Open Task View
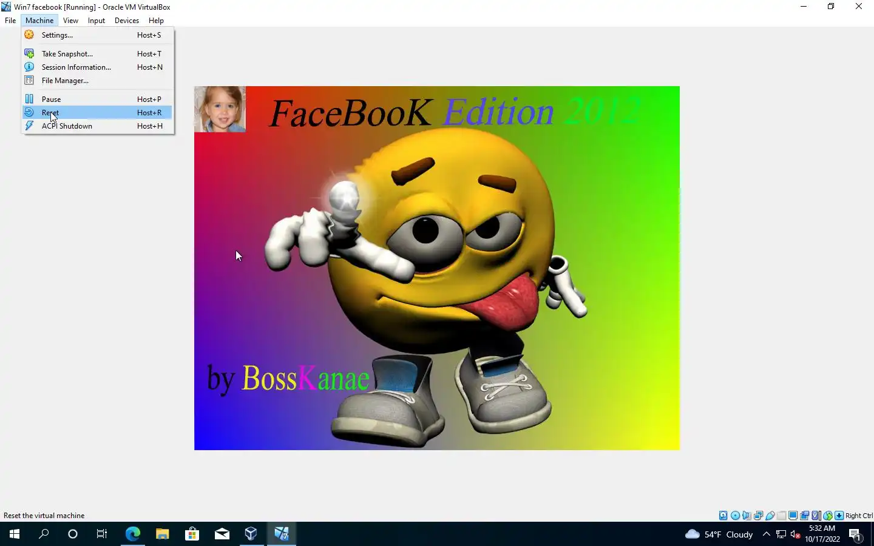 (102, 534)
